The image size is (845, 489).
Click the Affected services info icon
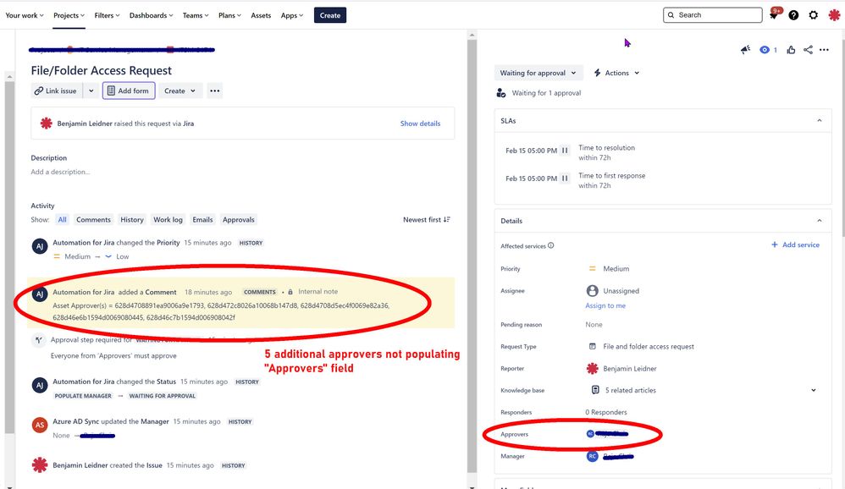(550, 245)
